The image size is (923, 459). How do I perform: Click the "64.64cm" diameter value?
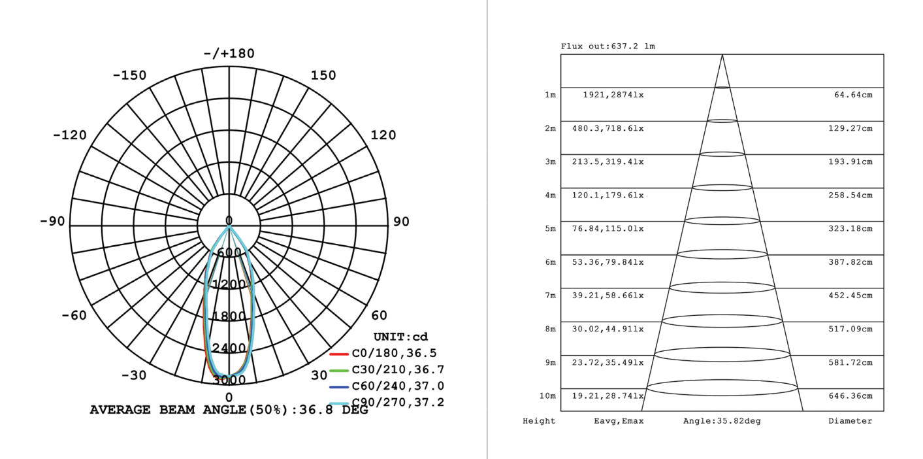pos(853,95)
